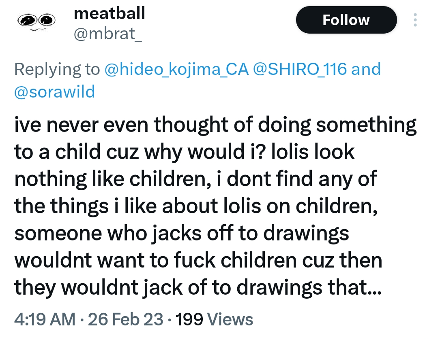Open the @mbrat_ handle profile

108,34
